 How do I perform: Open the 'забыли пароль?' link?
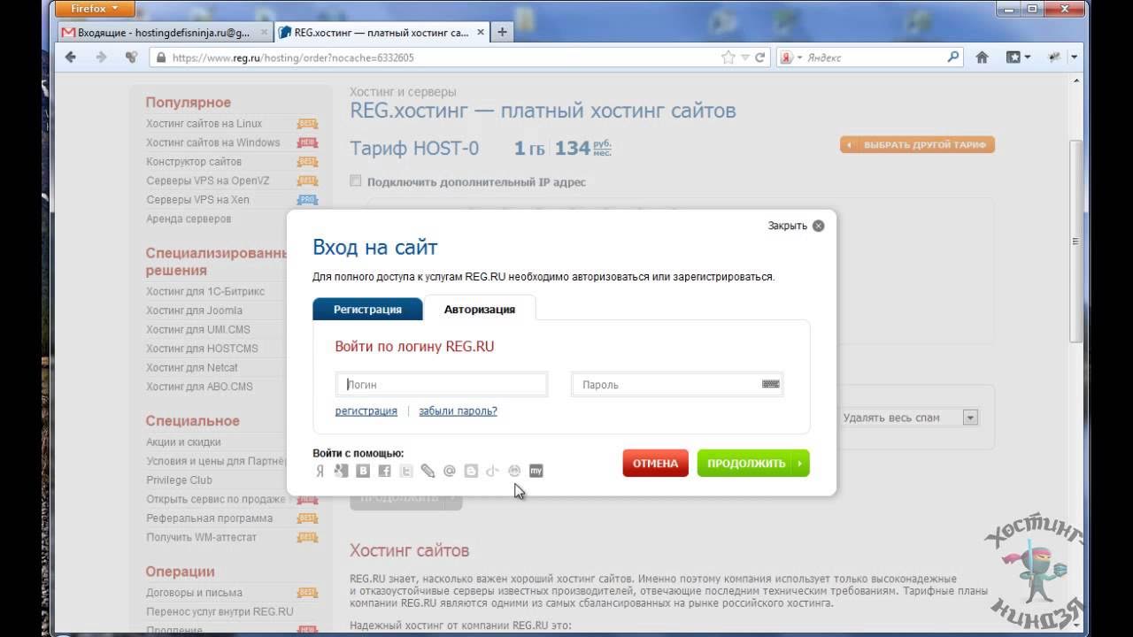point(458,411)
